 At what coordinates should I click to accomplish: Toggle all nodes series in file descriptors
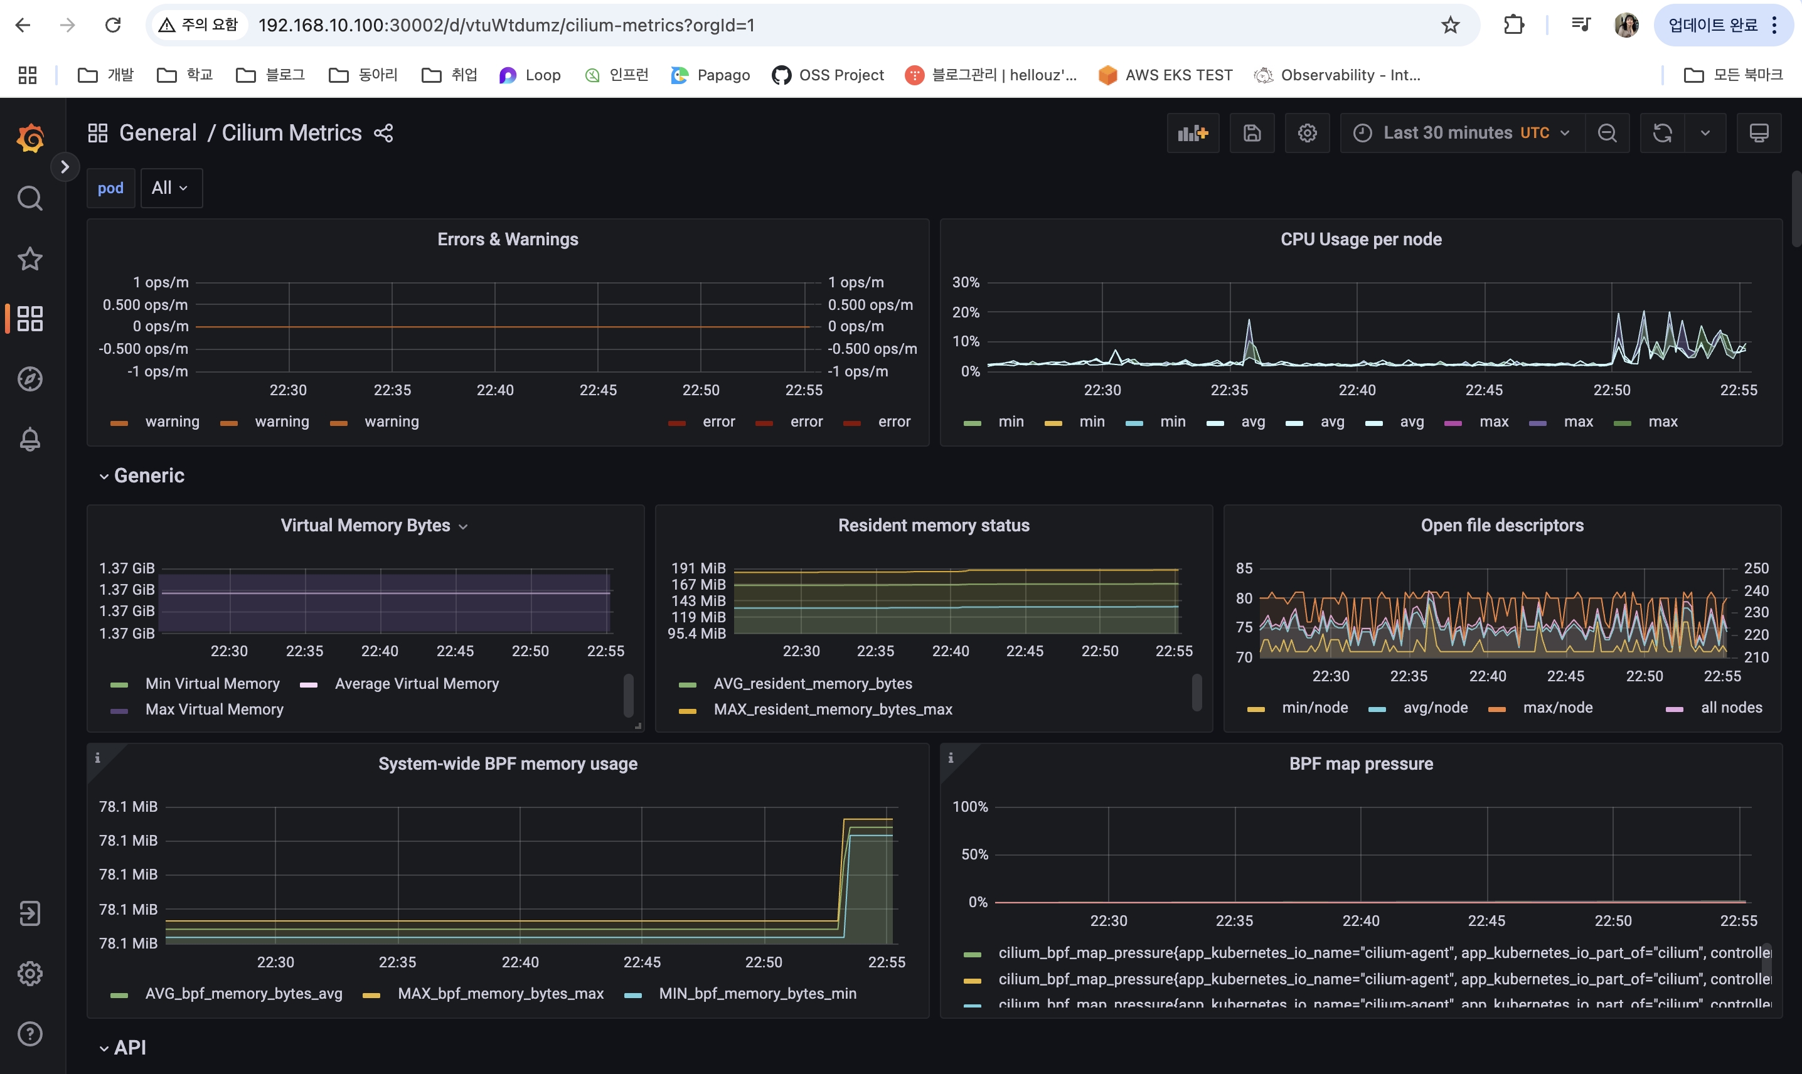1731,708
